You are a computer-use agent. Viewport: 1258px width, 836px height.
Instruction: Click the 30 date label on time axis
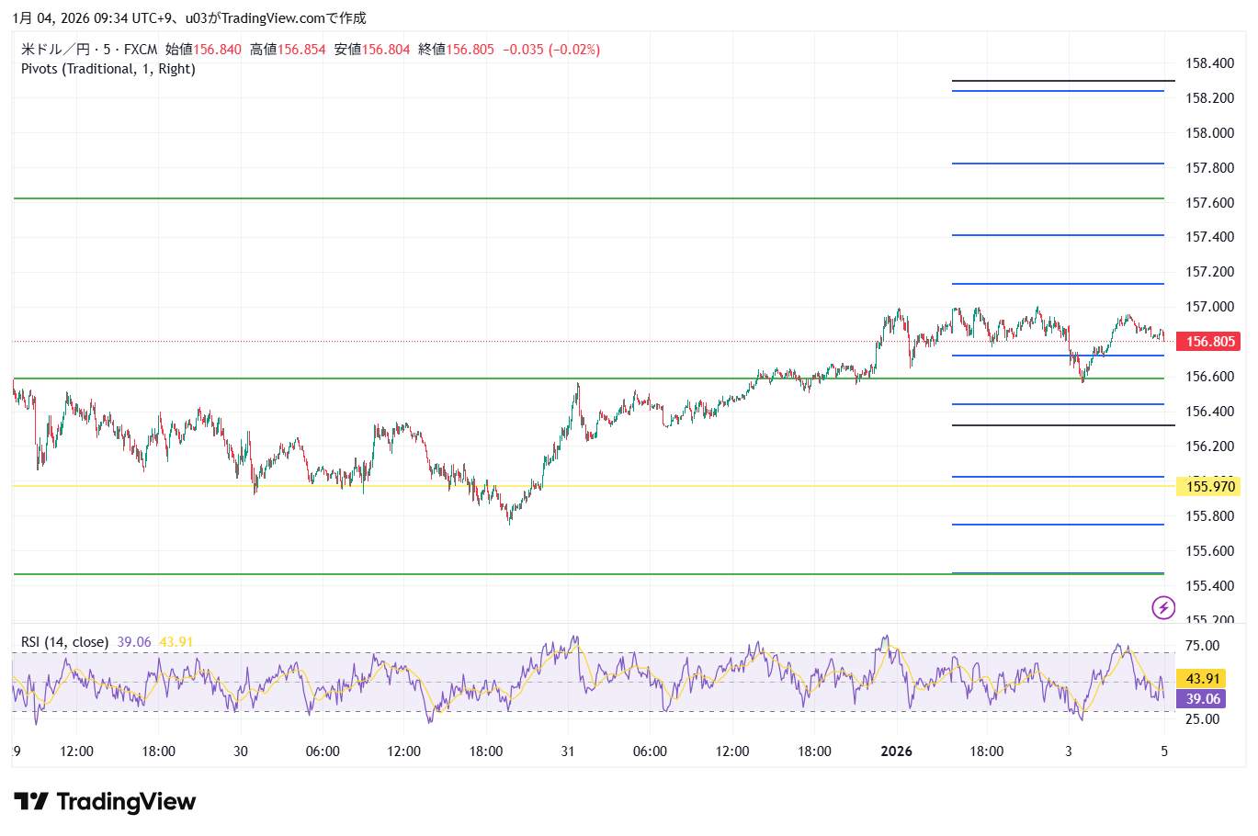tap(241, 751)
